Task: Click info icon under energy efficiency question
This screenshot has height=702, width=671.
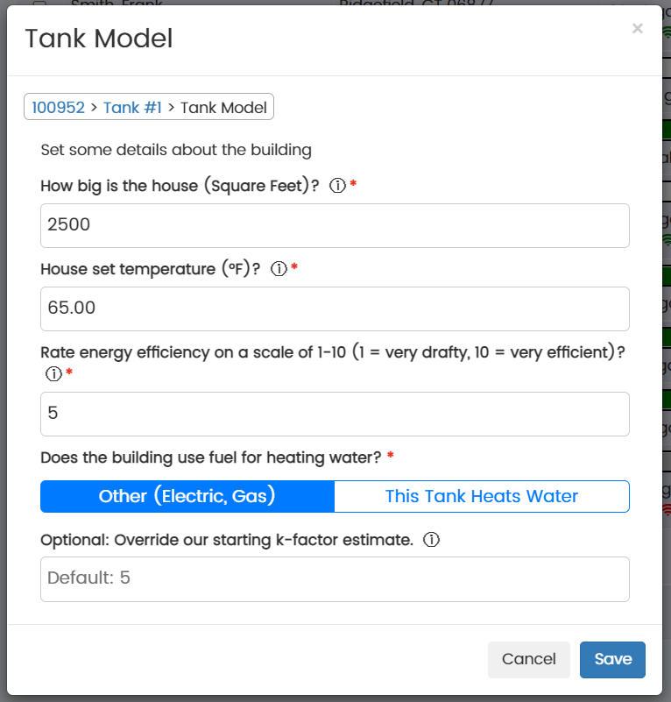Action: coord(53,374)
